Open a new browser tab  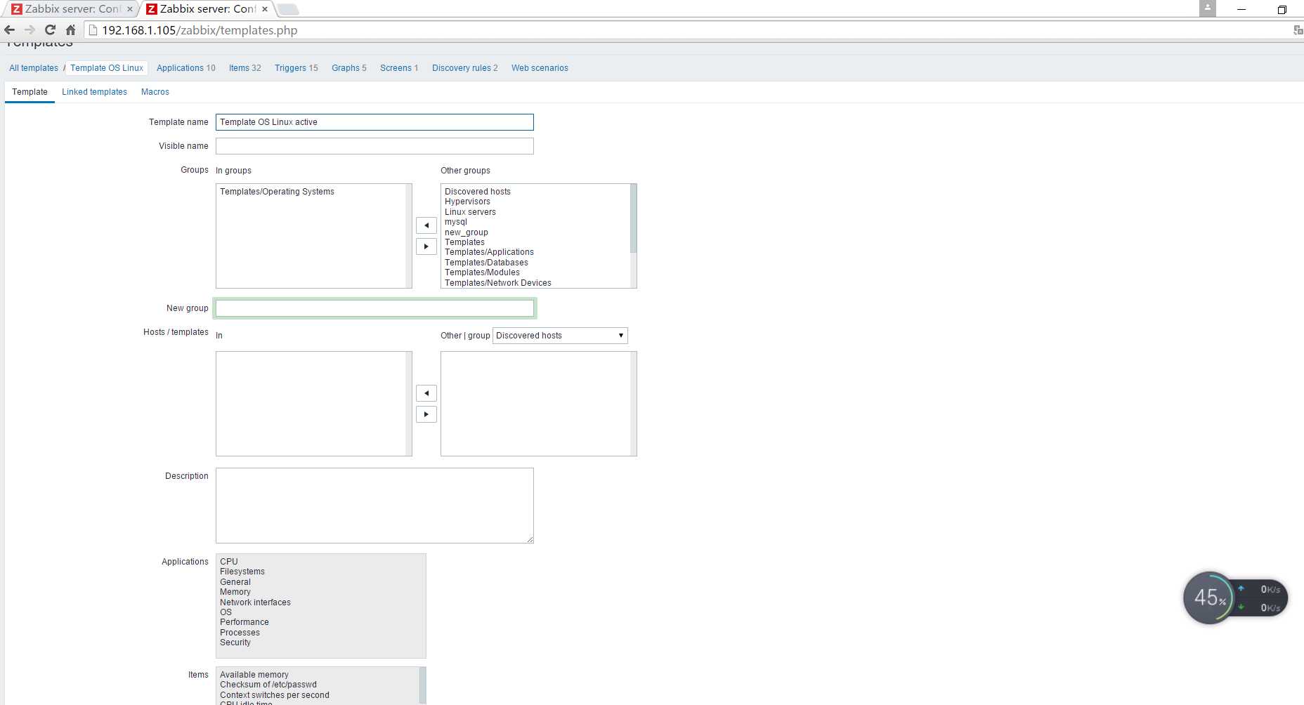coord(288,9)
